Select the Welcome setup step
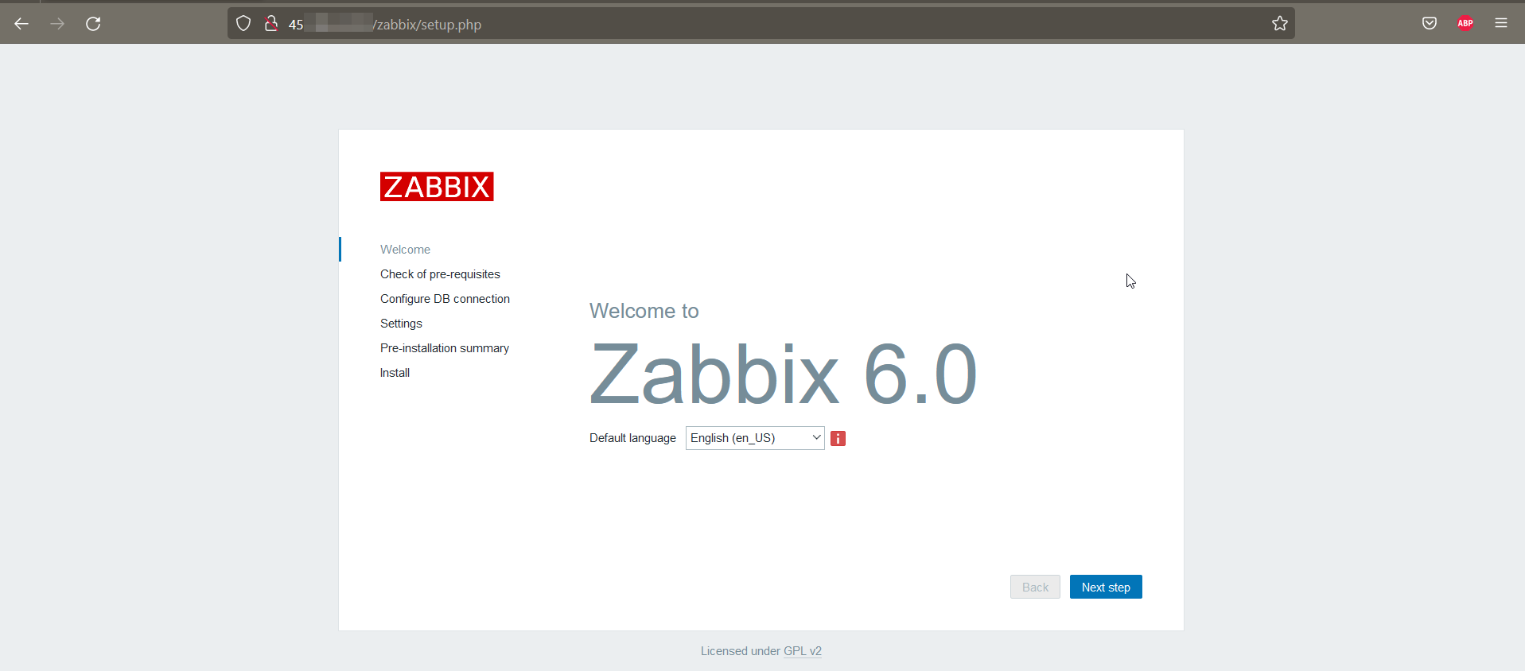Screen dimensions: 1525x671 coord(405,250)
